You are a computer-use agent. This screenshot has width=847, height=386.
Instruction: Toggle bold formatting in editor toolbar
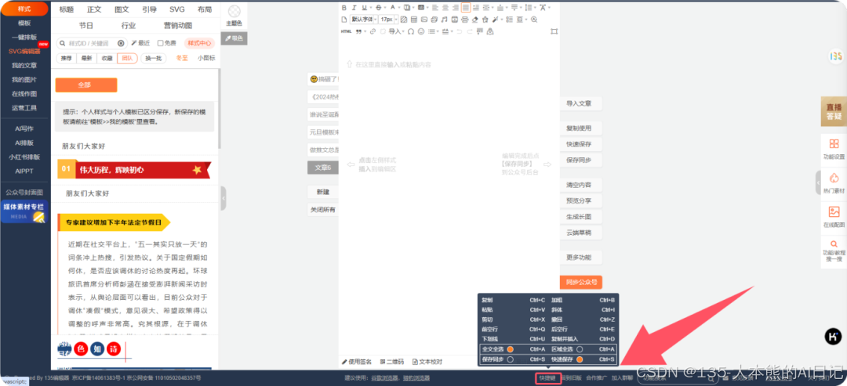[344, 8]
